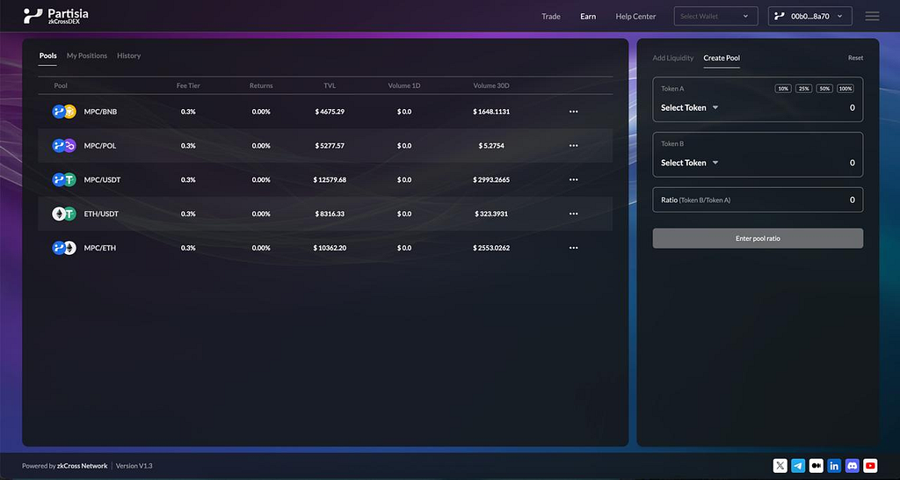Click the MPC/USDT pool token icons
The height and width of the screenshot is (480, 900).
click(x=64, y=179)
